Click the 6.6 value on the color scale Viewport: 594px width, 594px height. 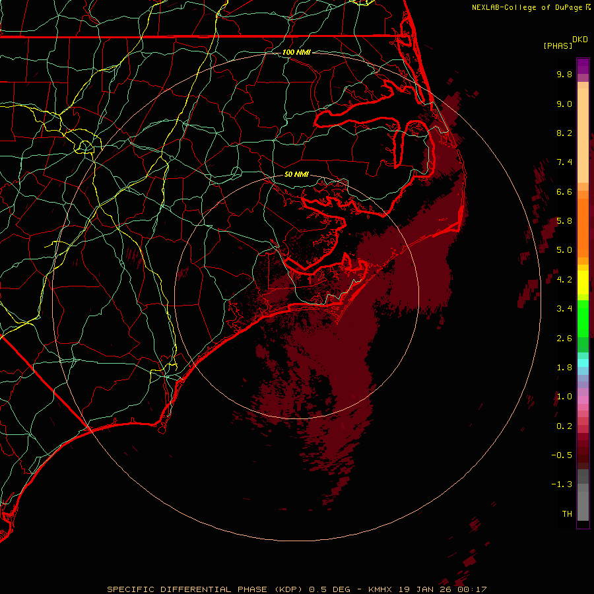coord(564,191)
